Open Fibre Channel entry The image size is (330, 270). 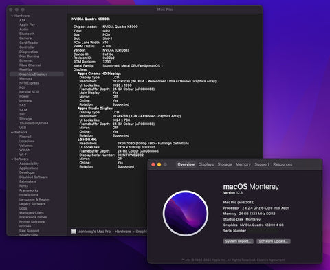30,65
